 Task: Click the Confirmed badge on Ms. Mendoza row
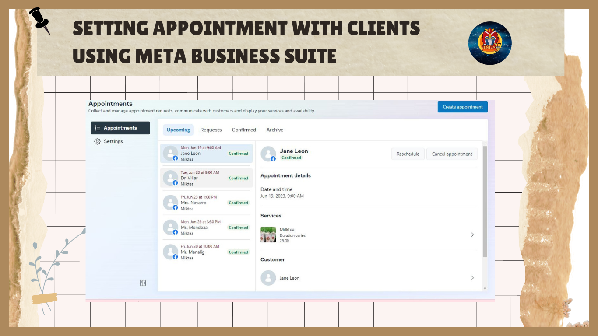(239, 227)
